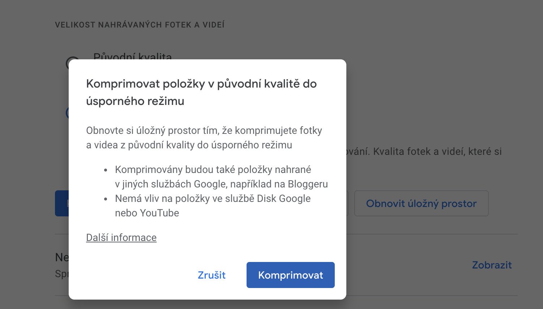
Task: Click the paragraph starting Obnovte si úložný prostor
Action: click(x=204, y=137)
